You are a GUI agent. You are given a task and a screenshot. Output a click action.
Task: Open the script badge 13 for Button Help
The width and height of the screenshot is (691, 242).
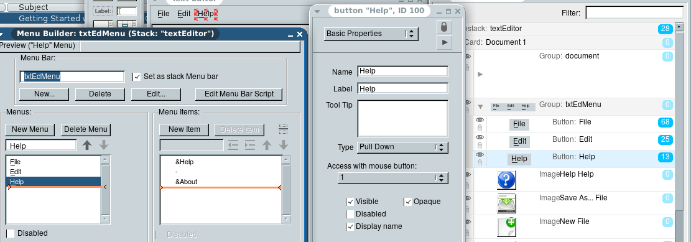click(x=664, y=157)
